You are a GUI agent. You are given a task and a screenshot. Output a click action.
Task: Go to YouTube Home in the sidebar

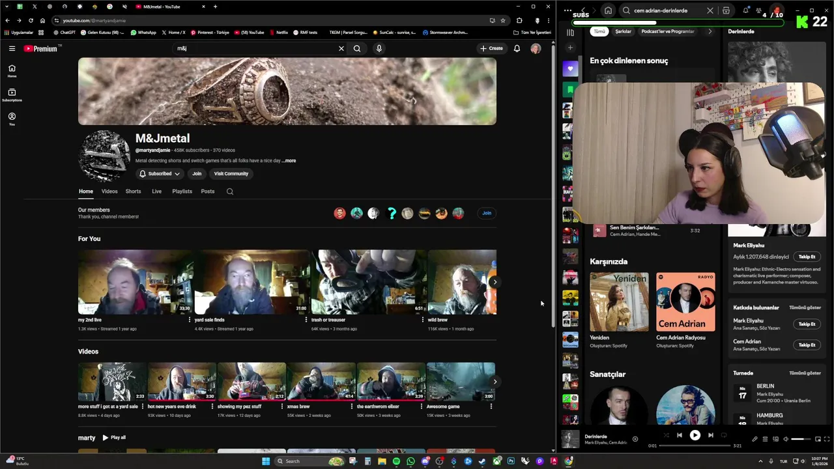pyautogui.click(x=12, y=71)
